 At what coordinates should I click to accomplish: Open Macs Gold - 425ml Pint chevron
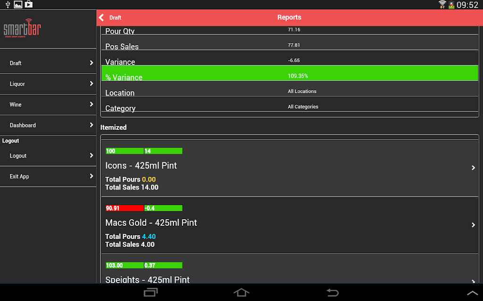(x=474, y=225)
